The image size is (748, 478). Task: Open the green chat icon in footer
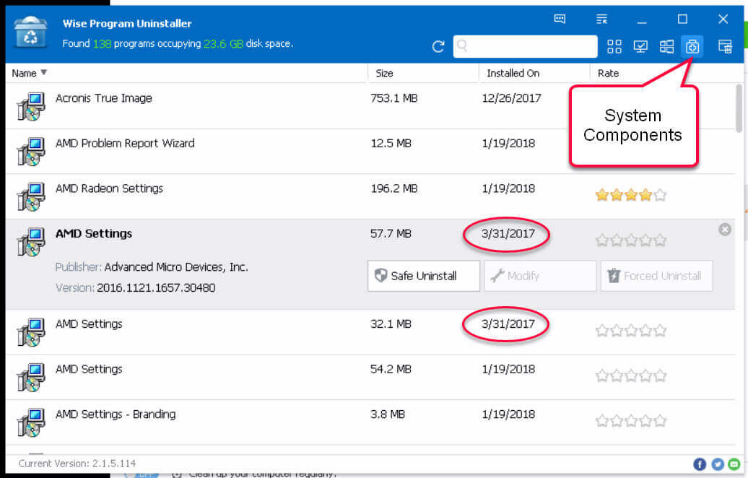point(734,464)
